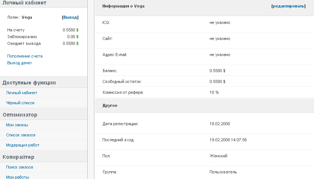Open the Пополнение счета link
This screenshot has width=314, height=179.
pyautogui.click(x=25, y=56)
